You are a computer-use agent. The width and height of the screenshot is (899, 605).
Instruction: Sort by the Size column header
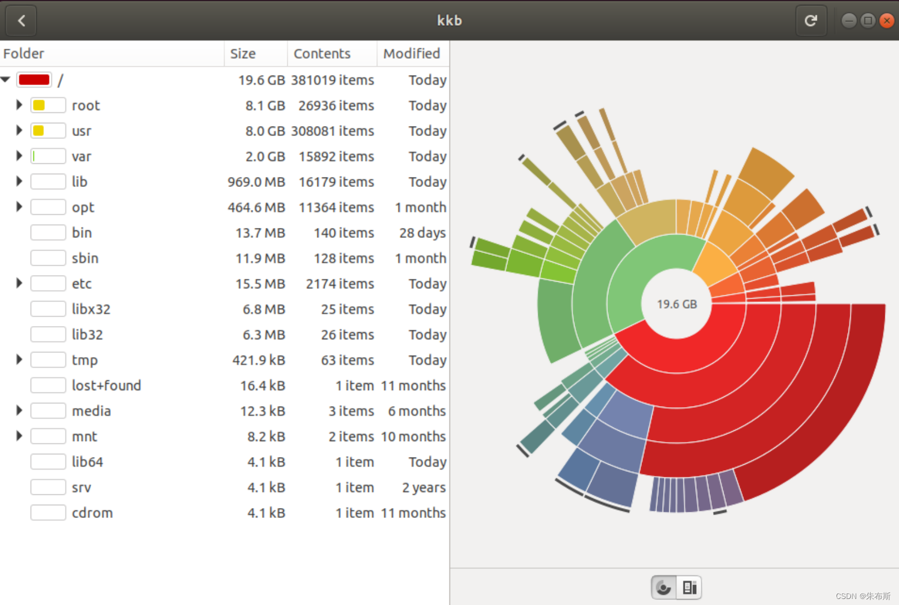(x=243, y=54)
